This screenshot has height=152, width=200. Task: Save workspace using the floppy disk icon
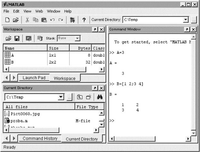point(17,38)
